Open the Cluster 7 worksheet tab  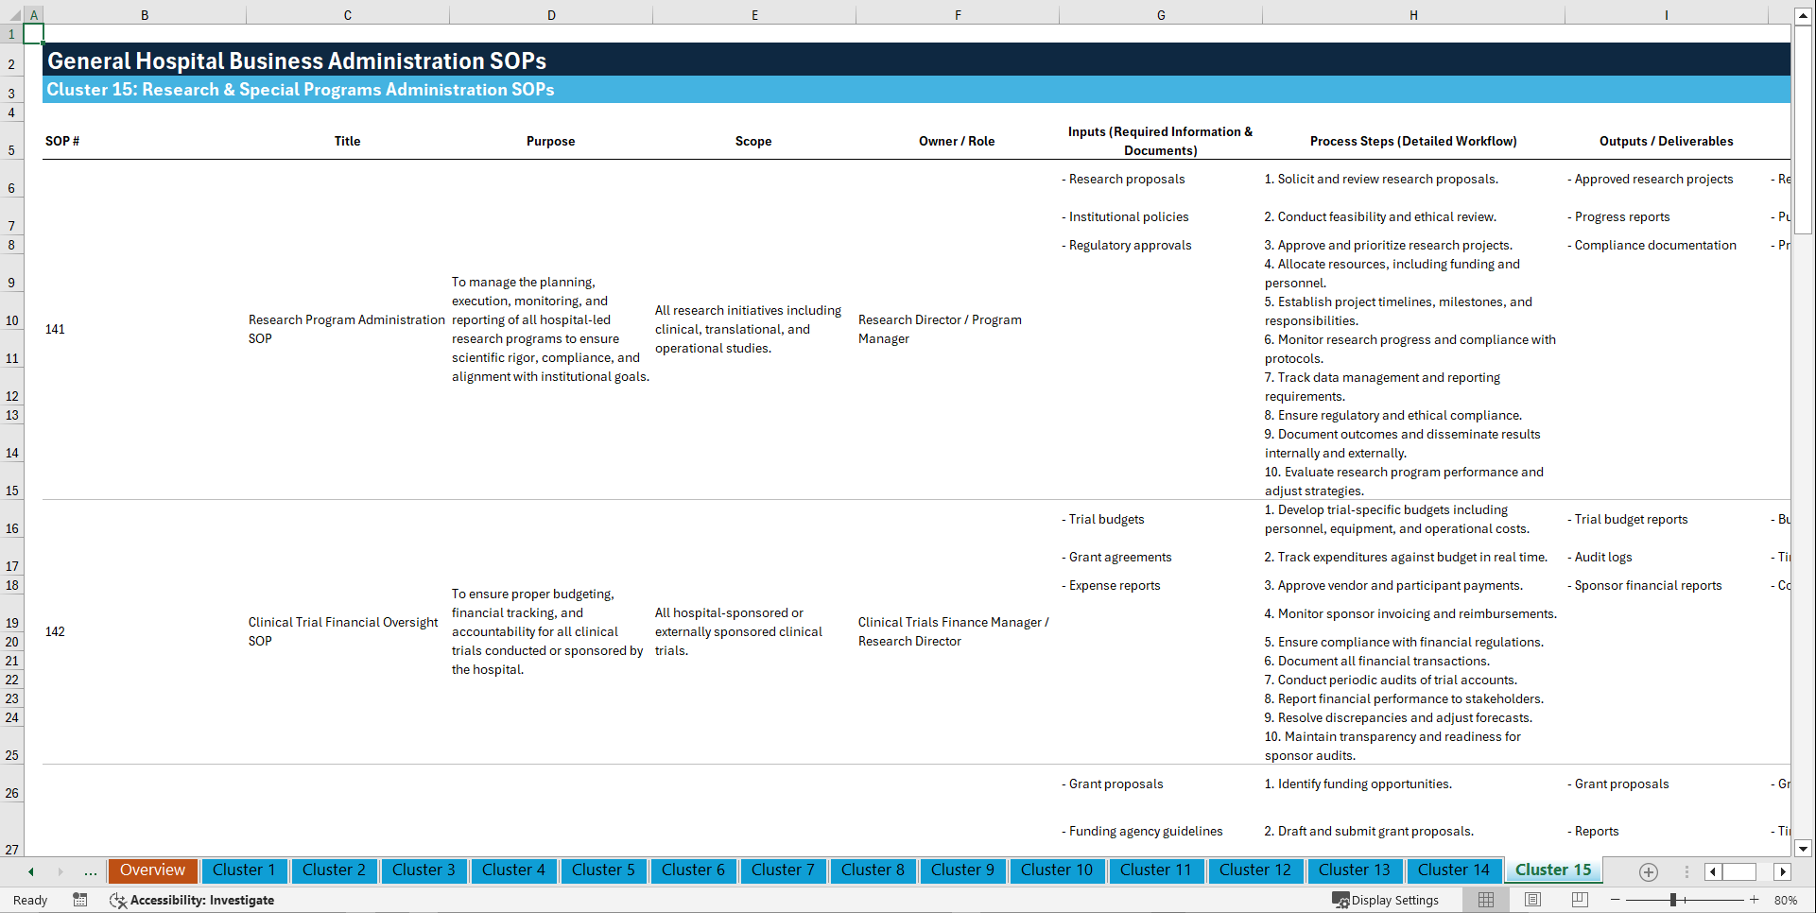pyautogui.click(x=783, y=870)
